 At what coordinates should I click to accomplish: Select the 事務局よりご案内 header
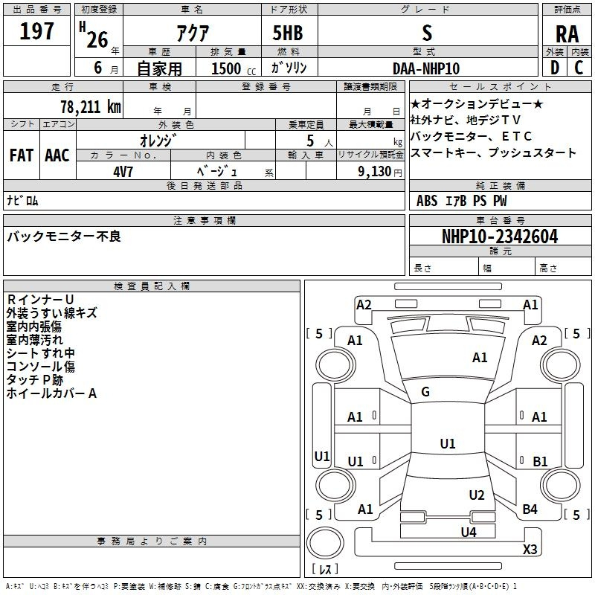(x=152, y=541)
